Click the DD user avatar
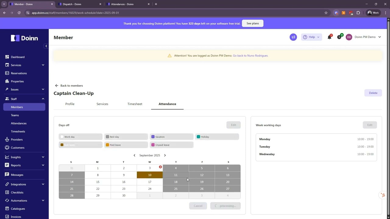Viewport: 390px width, 219px height. [349, 37]
